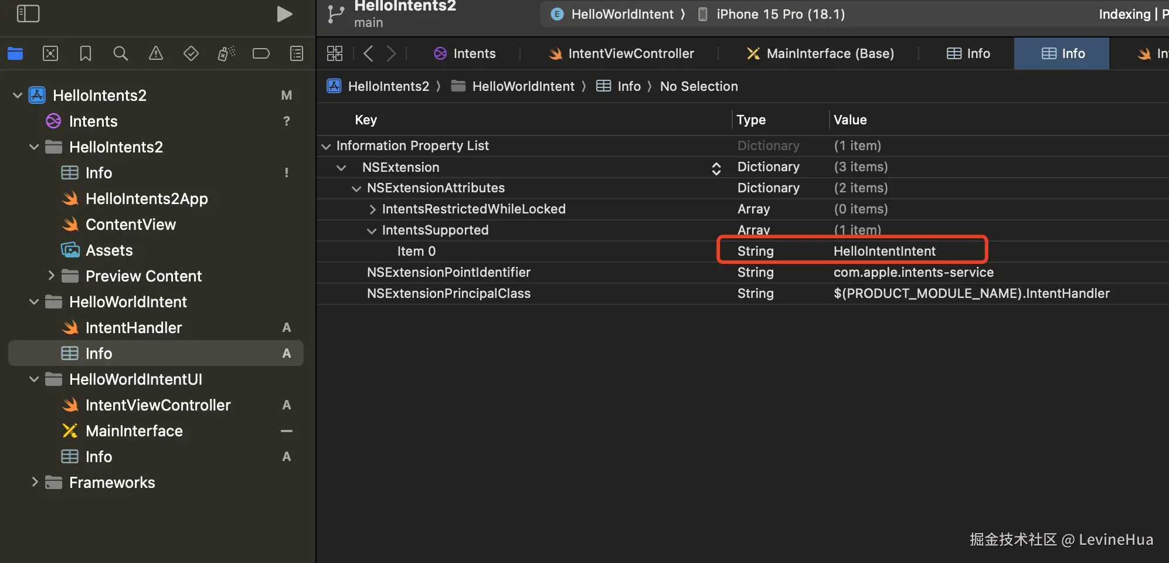Open the Breakpoint navigator
The image size is (1169, 563).
pyautogui.click(x=261, y=53)
